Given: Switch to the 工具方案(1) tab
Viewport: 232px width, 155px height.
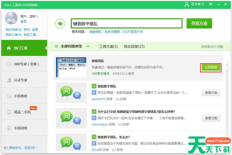Looking at the screenshot, I should click(x=108, y=46).
